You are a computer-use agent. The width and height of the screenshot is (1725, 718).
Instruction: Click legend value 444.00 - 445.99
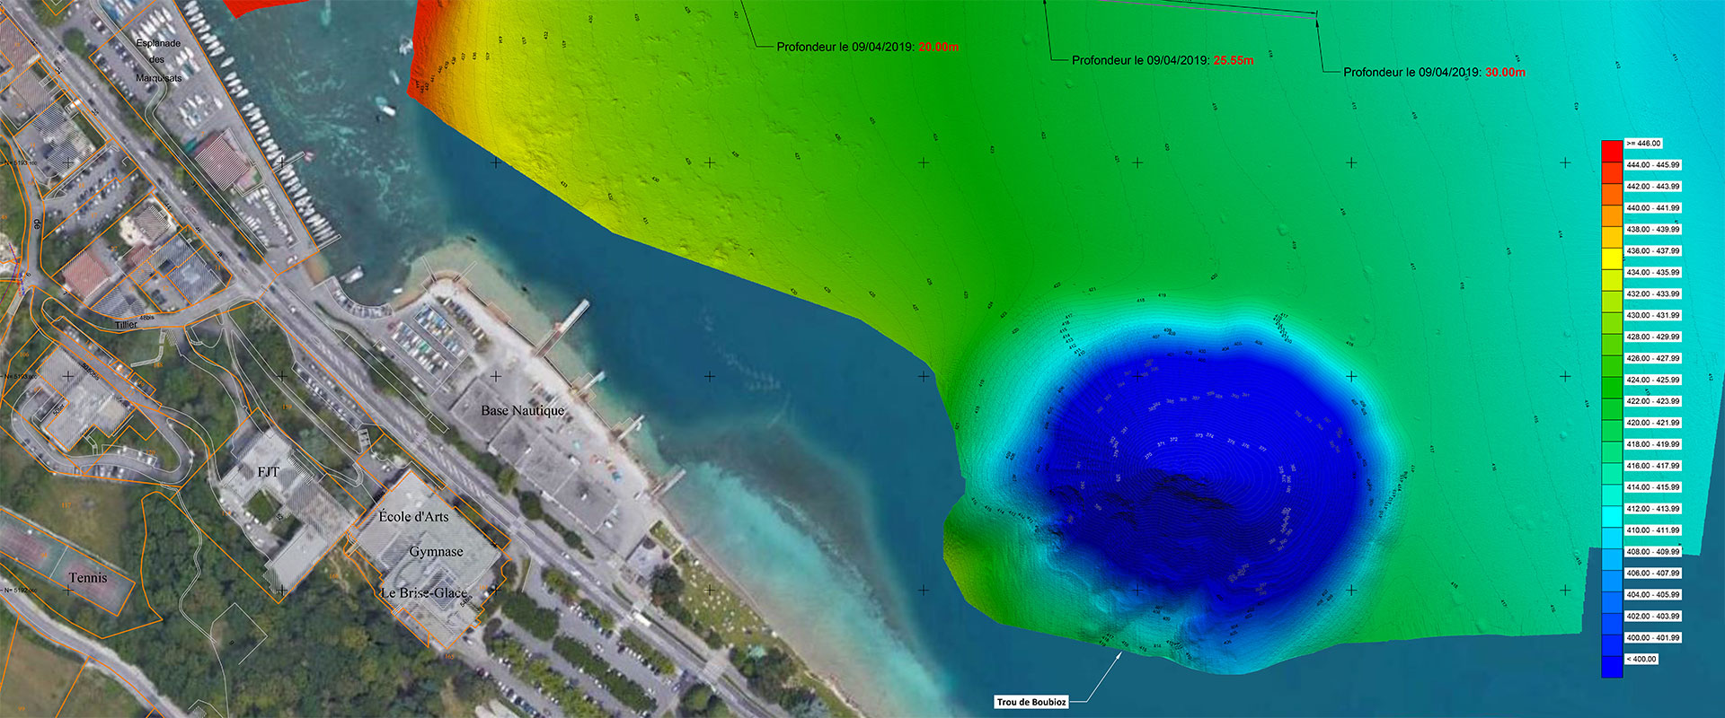pos(1652,165)
